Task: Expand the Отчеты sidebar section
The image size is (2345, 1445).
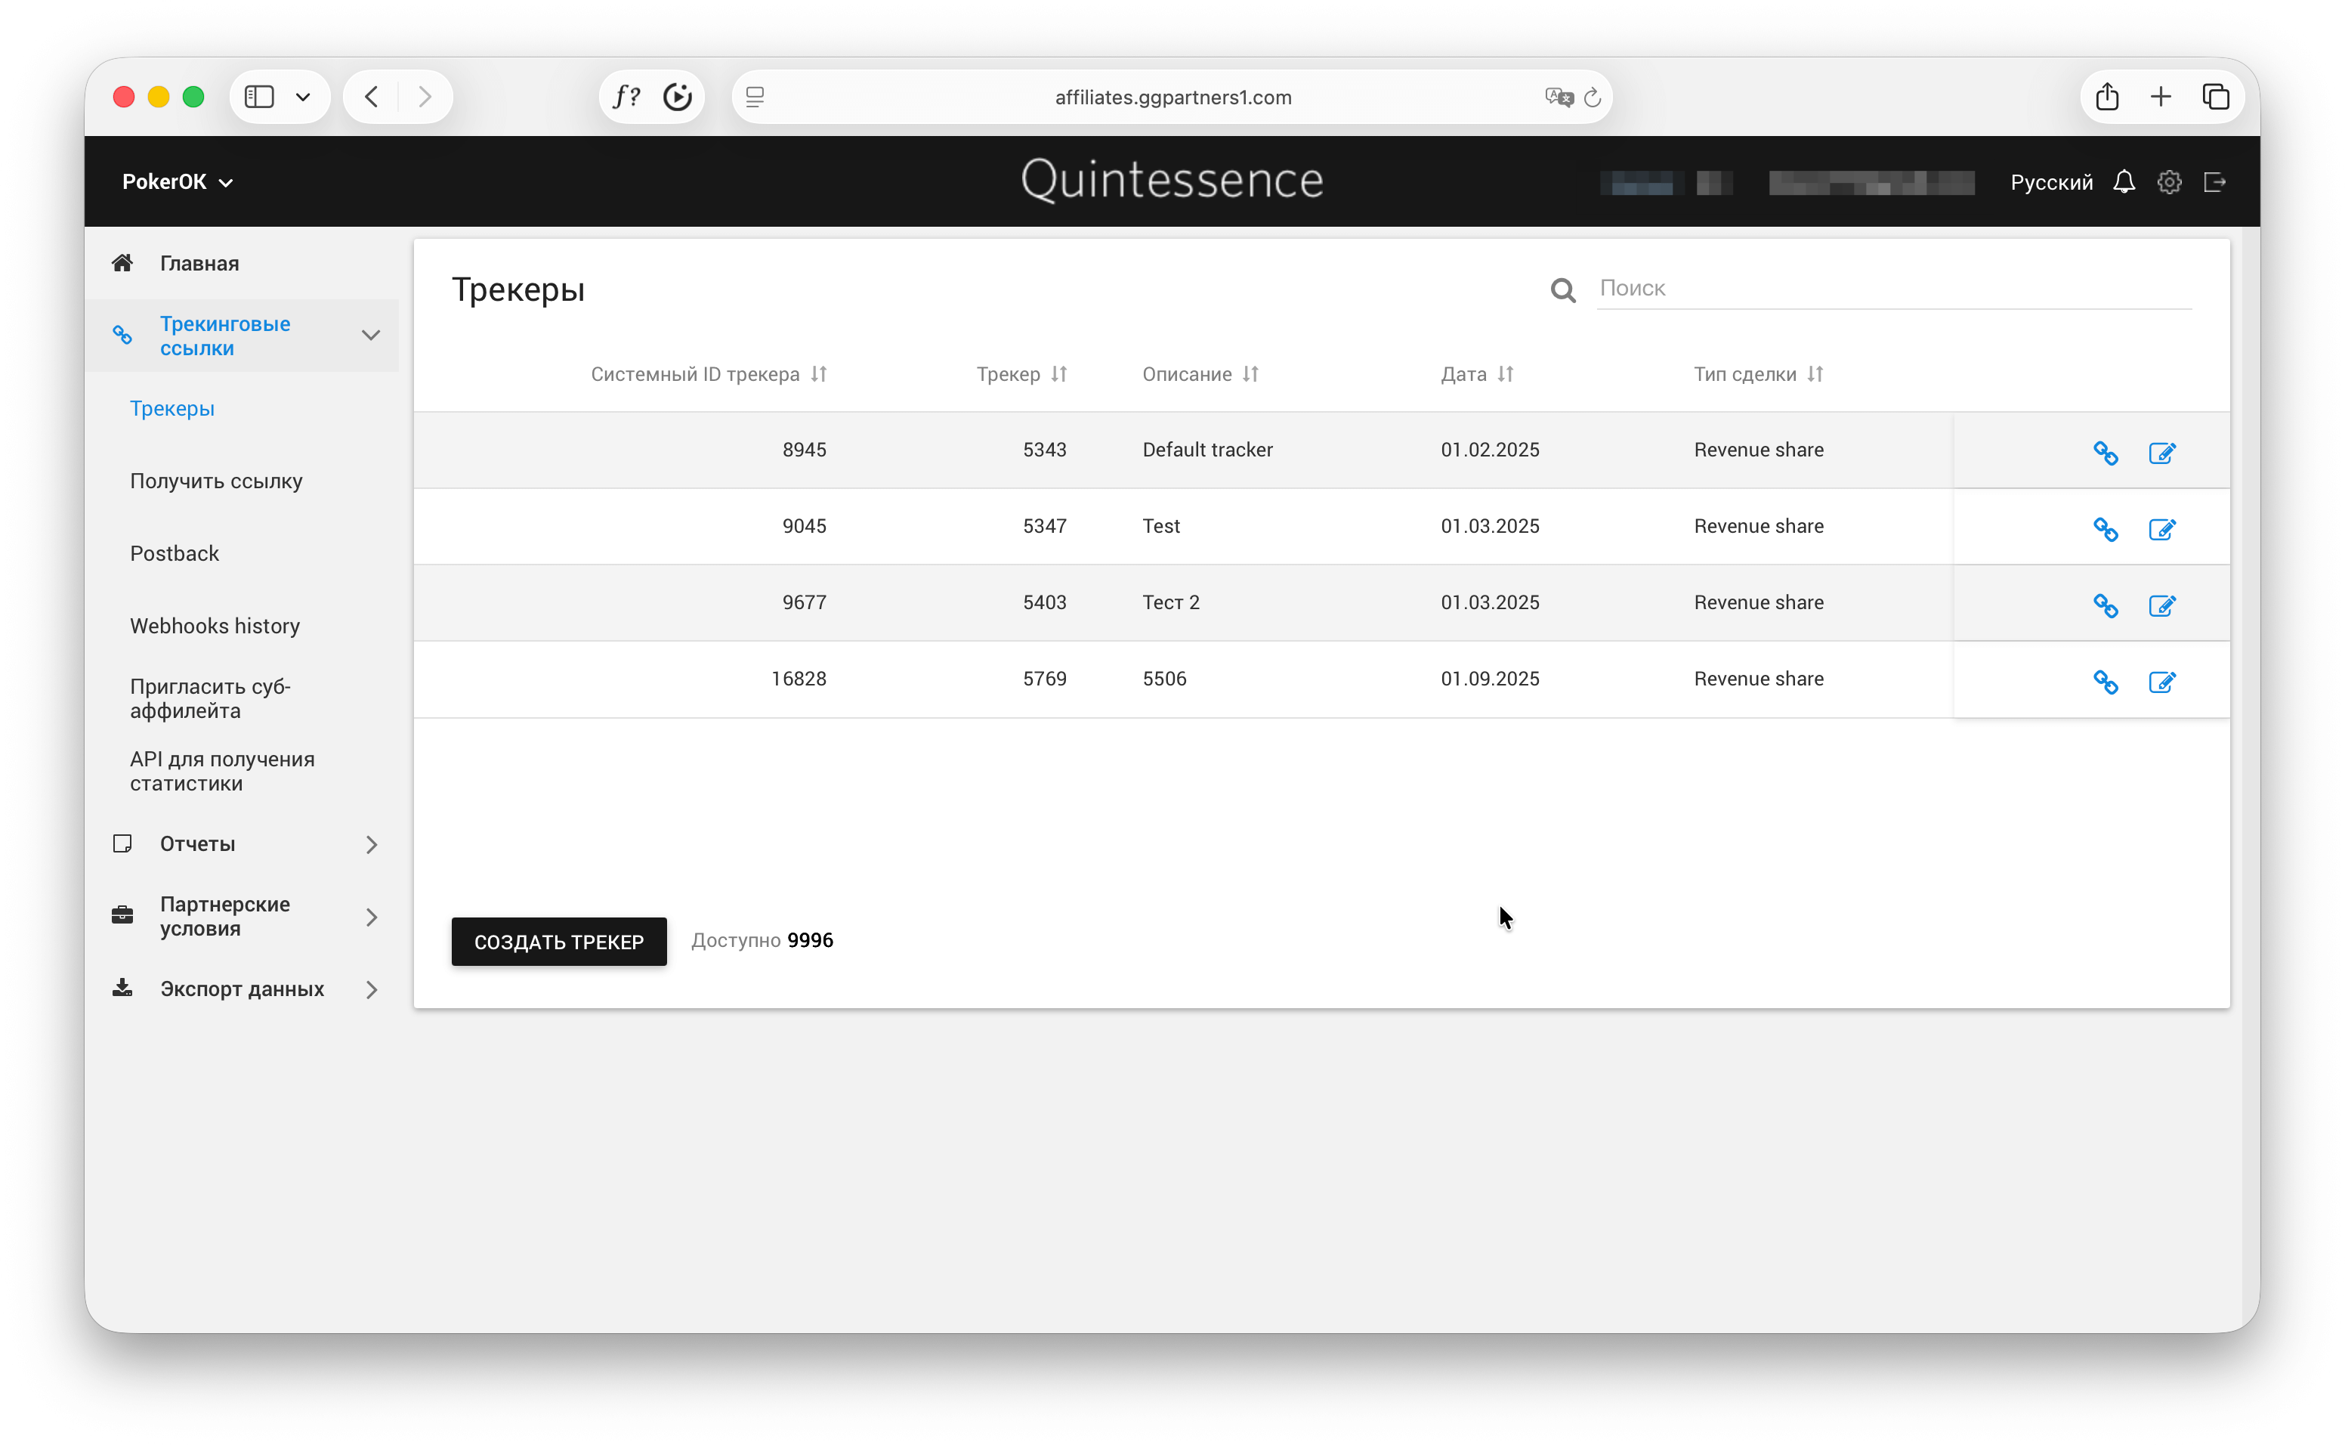Action: [x=372, y=845]
